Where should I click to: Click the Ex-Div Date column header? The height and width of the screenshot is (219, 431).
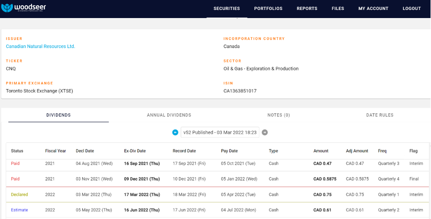pyautogui.click(x=135, y=151)
